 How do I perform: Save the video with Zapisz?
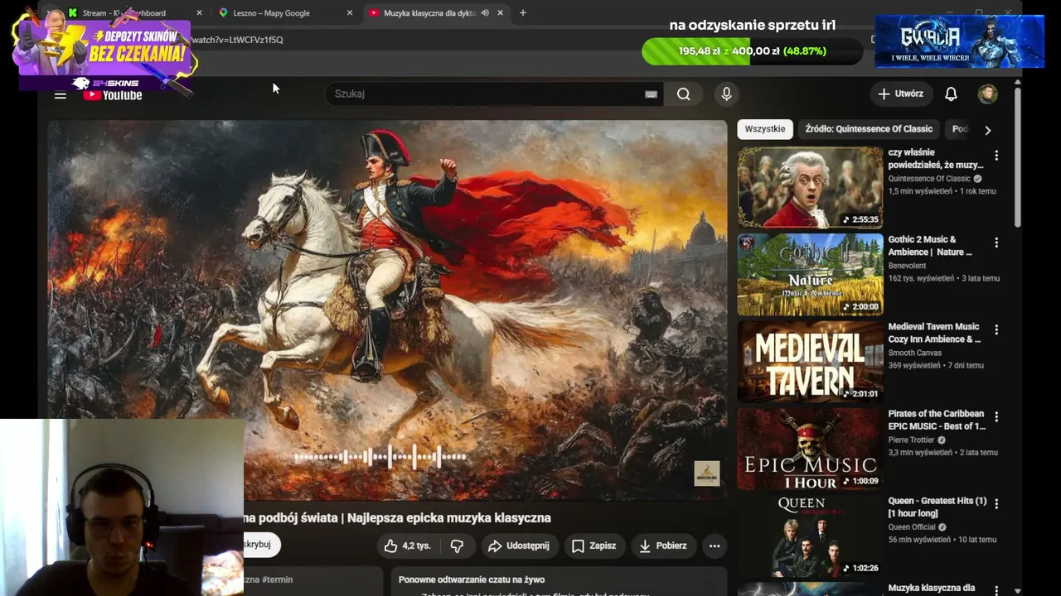coord(593,546)
